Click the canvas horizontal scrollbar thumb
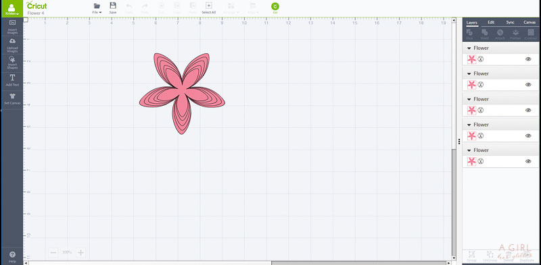Image resolution: width=541 pixels, height=265 pixels. coord(358,263)
